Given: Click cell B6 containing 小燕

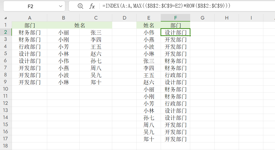Looking at the screenshot, I should point(63,61).
